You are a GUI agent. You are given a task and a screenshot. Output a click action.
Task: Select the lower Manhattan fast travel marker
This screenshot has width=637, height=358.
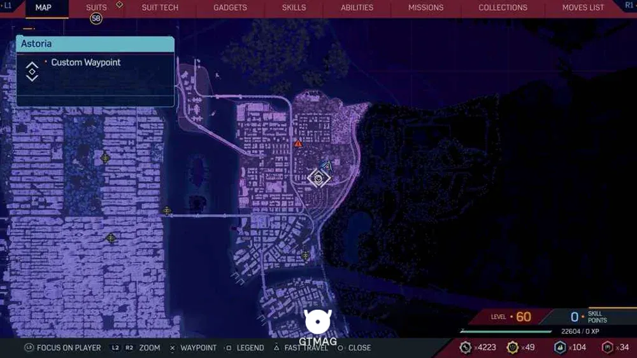(x=110, y=238)
